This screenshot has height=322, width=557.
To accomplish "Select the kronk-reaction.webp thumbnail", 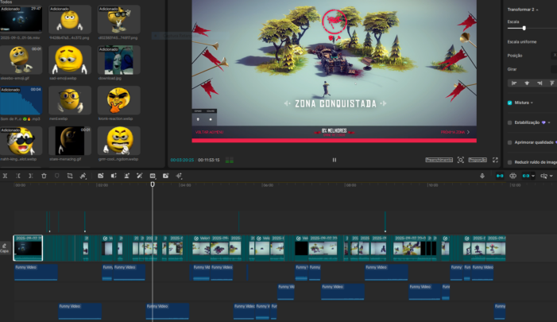I will (118, 101).
